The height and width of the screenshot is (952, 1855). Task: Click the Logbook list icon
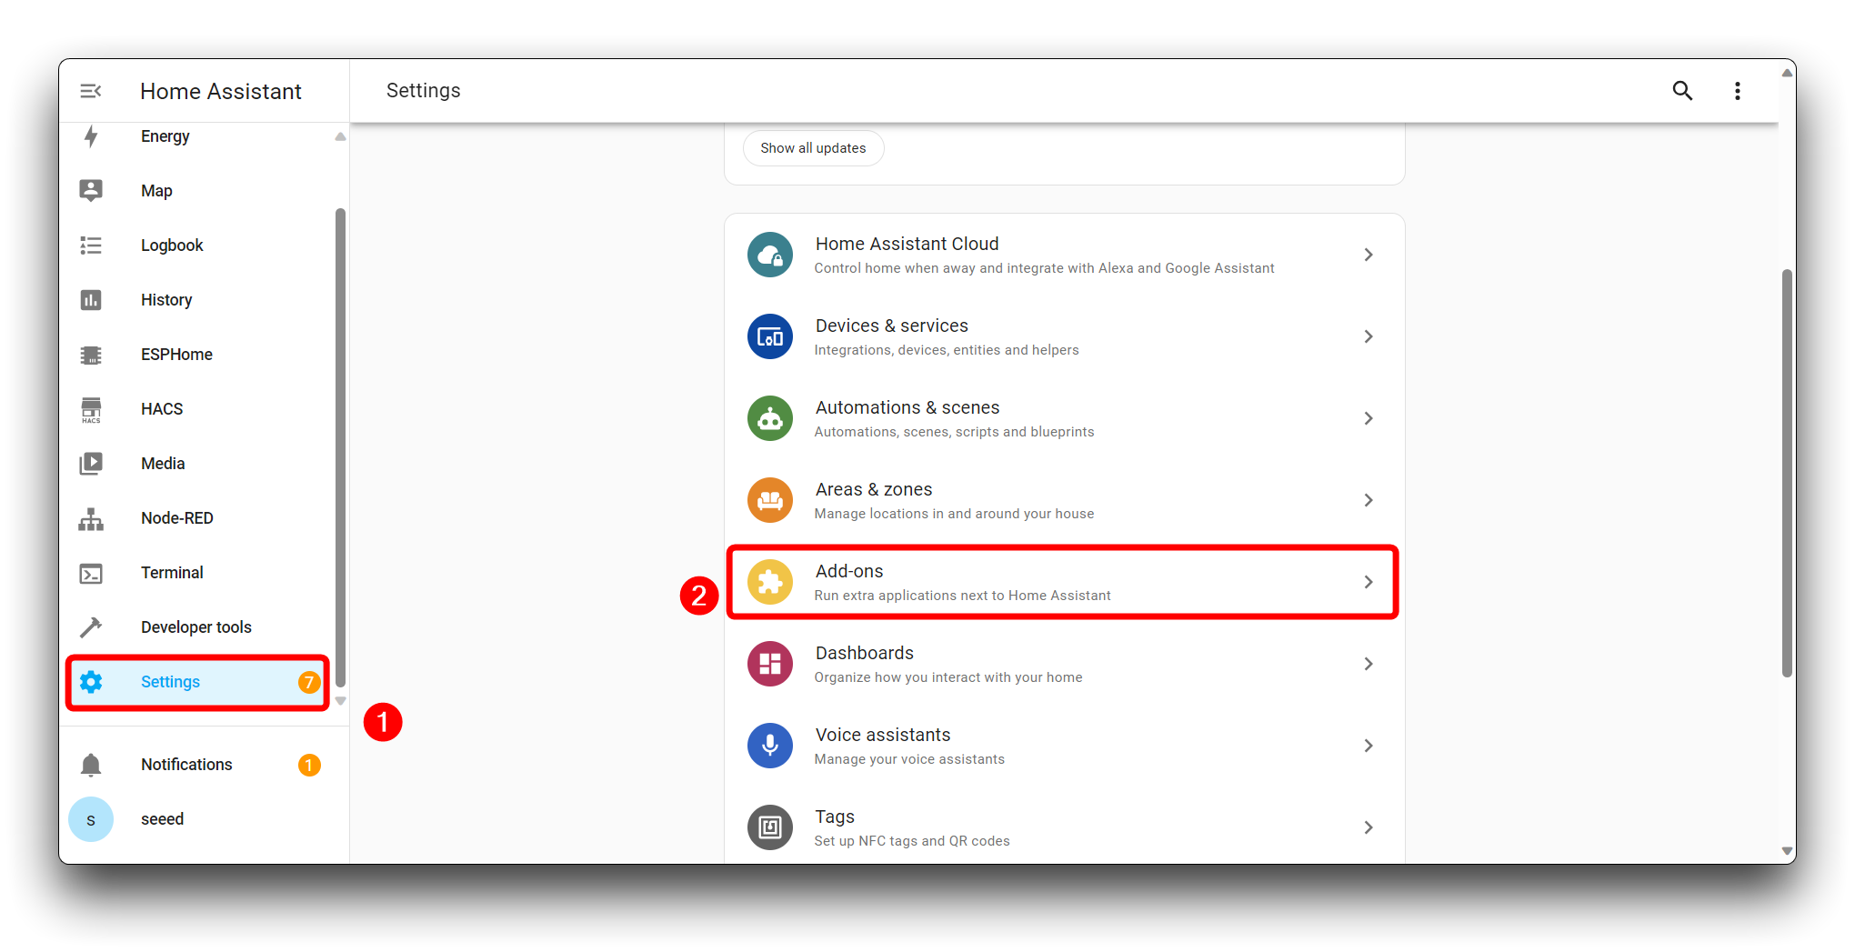[x=91, y=246]
